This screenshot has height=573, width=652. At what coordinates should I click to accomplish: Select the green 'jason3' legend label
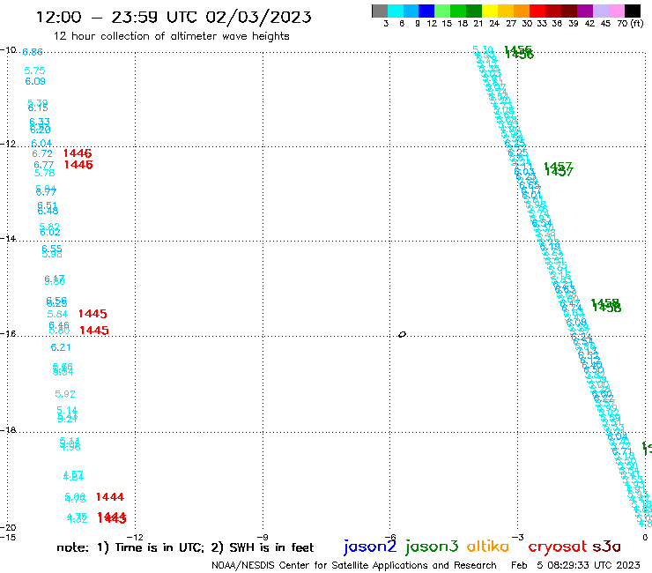coord(432,547)
